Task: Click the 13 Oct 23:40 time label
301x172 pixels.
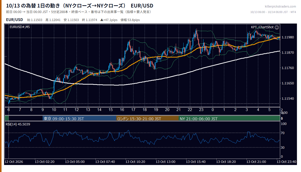Action: (x=287, y=162)
